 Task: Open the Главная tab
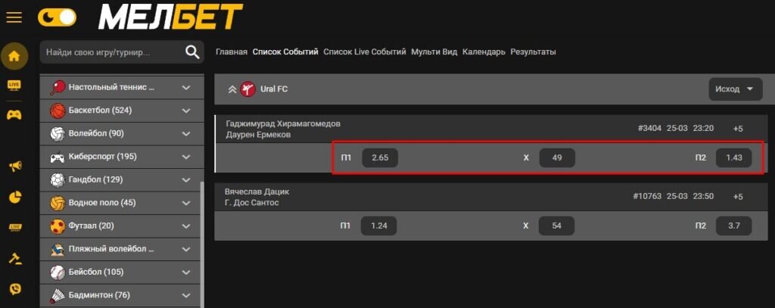(x=232, y=52)
